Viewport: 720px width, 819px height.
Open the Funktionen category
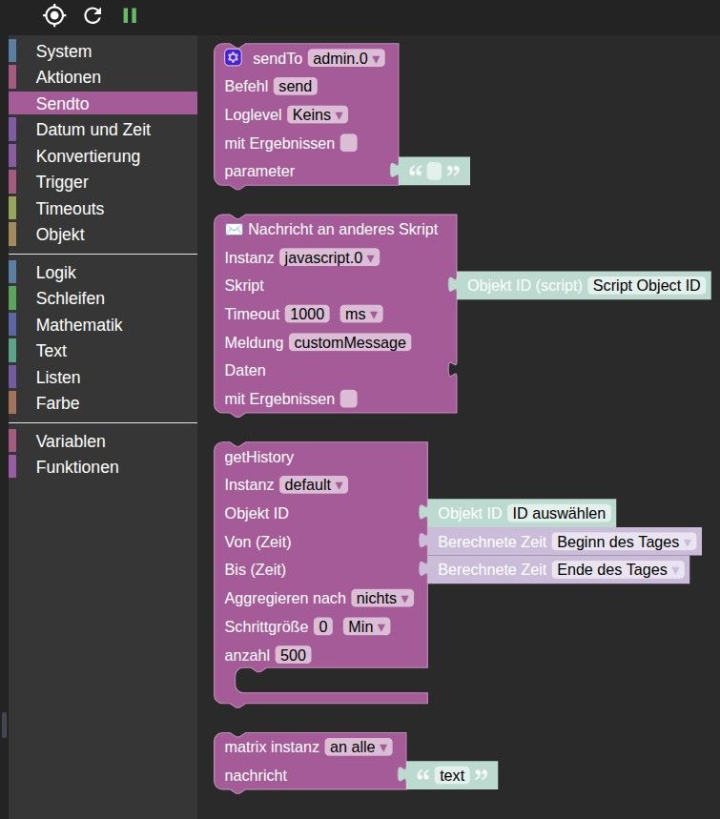pyautogui.click(x=103, y=467)
